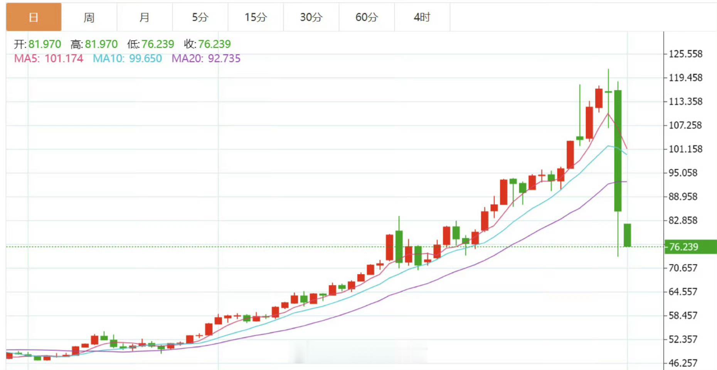Image resolution: width=717 pixels, height=370 pixels.
Task: Click the tallest green candlestick's body
Action: (618, 151)
